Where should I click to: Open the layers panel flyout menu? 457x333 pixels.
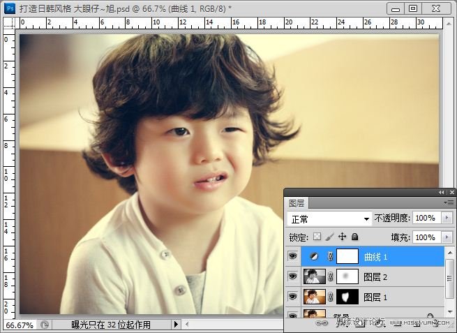click(449, 202)
